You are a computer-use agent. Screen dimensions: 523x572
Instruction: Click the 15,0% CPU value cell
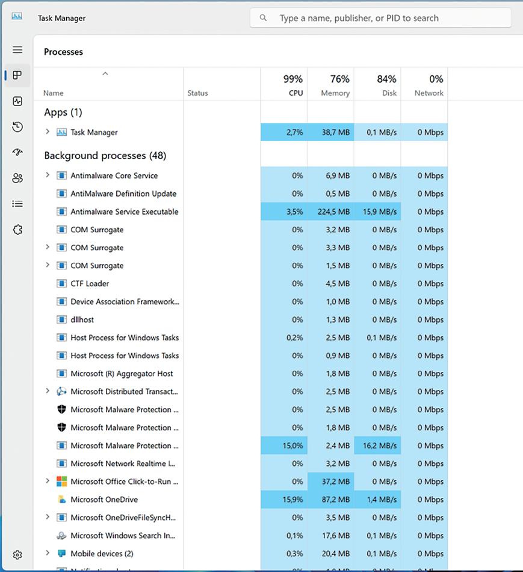284,445
